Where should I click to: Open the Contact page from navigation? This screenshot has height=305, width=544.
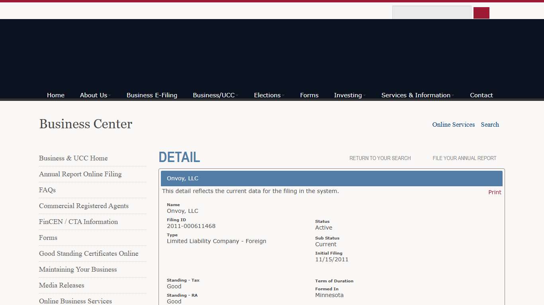coord(481,95)
